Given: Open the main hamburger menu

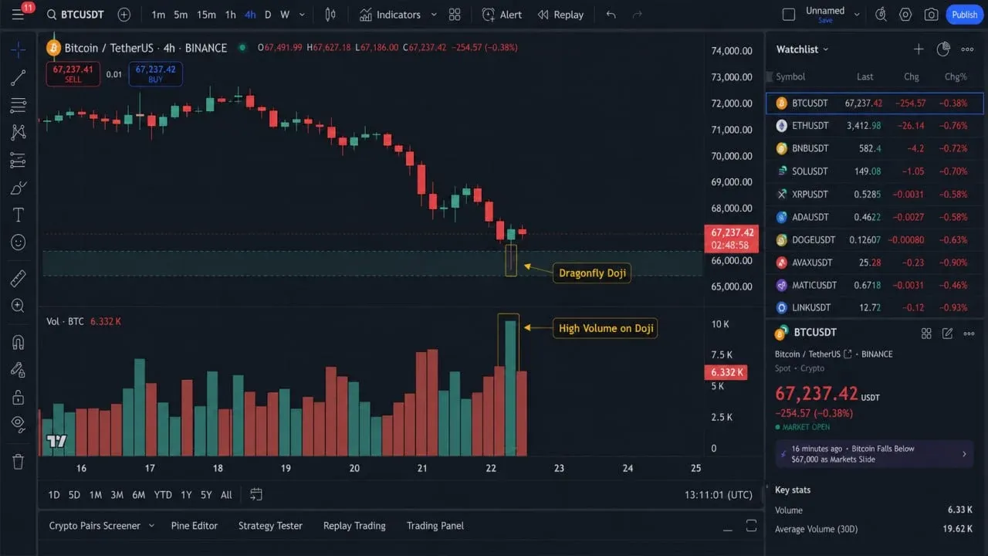Looking at the screenshot, I should [x=19, y=14].
